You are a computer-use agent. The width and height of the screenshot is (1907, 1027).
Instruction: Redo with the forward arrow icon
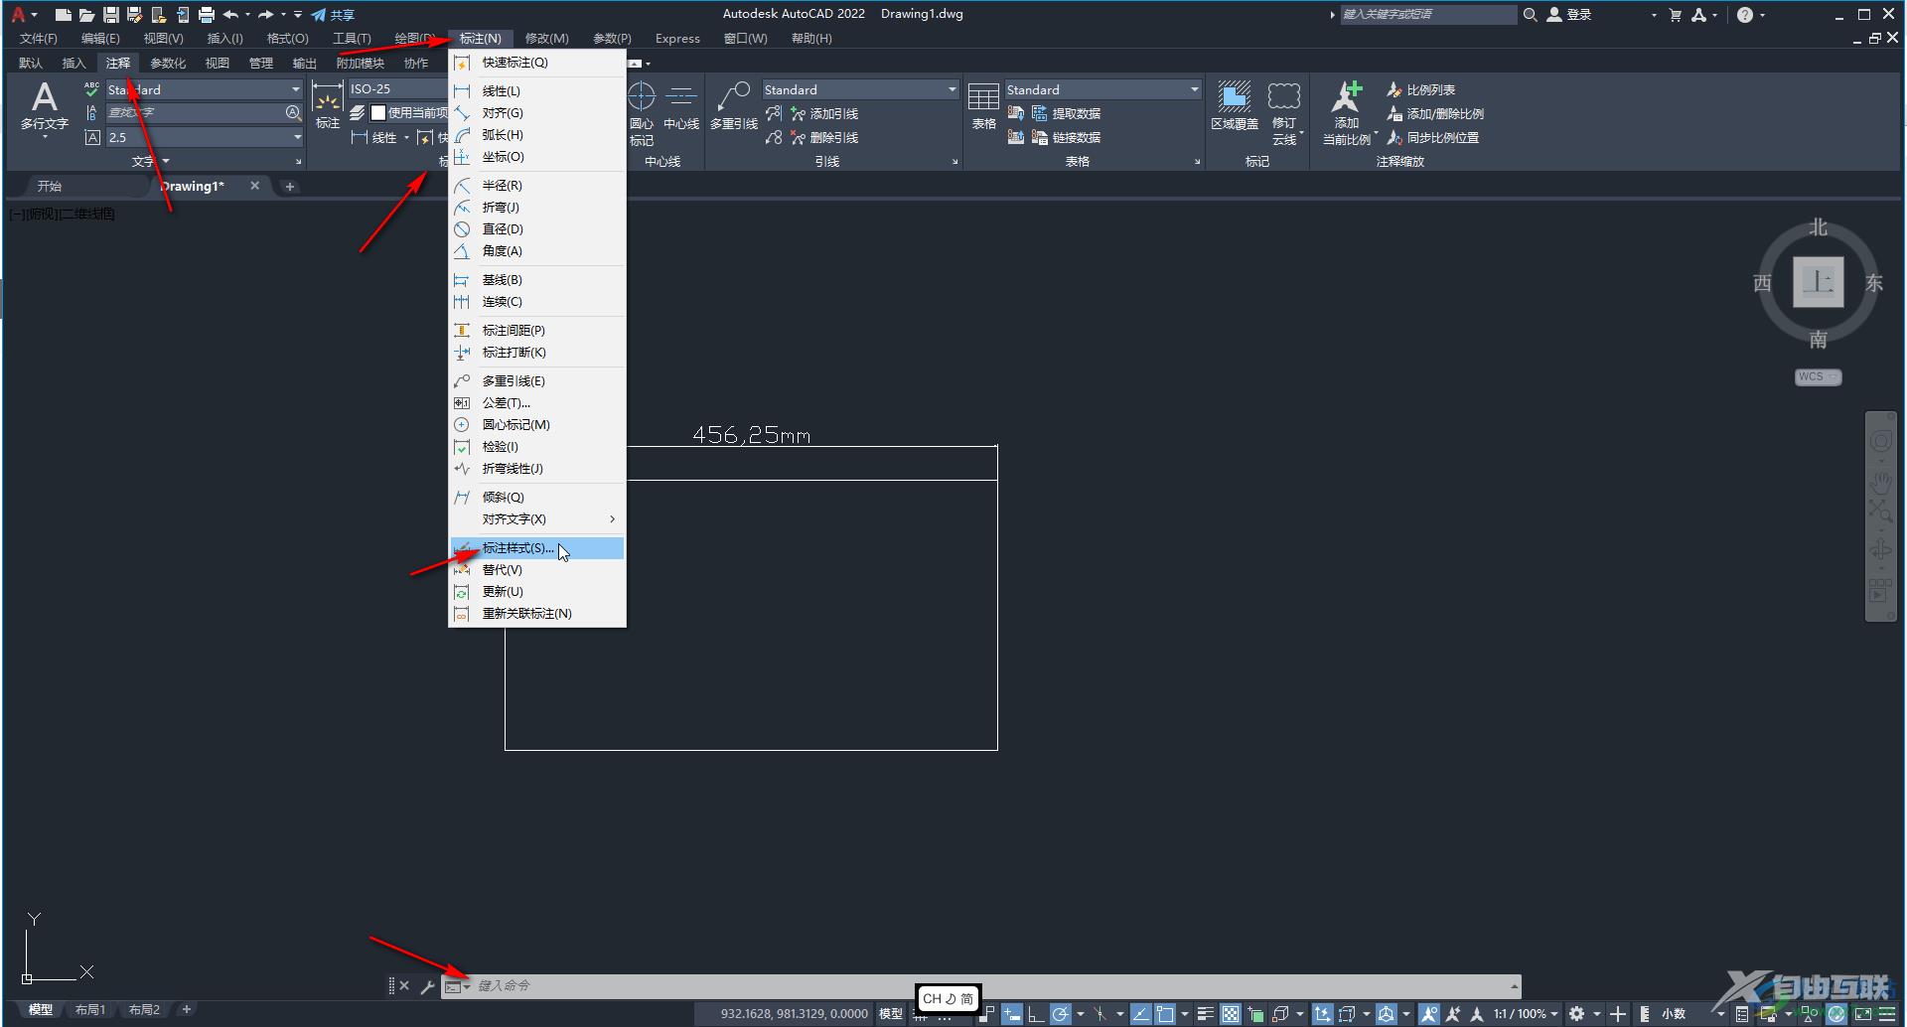(265, 15)
